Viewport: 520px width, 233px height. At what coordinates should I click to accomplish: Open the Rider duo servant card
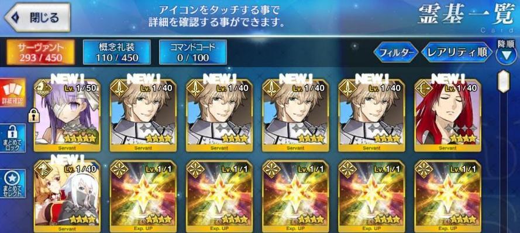point(67,196)
